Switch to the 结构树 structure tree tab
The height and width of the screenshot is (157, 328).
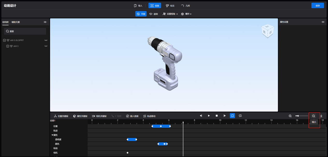(x=5, y=22)
